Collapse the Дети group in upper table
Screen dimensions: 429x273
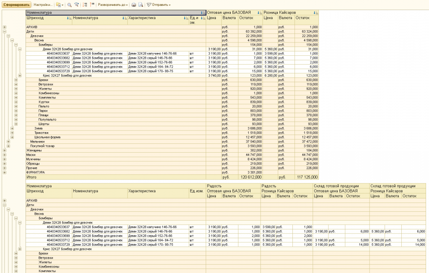pyautogui.click(x=4, y=31)
